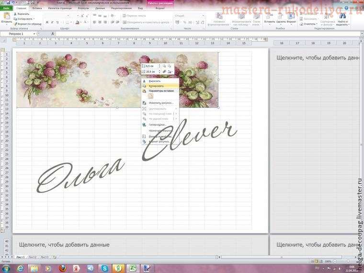Open the Windows Start button
This screenshot has height=273, width=364.
point(6,268)
